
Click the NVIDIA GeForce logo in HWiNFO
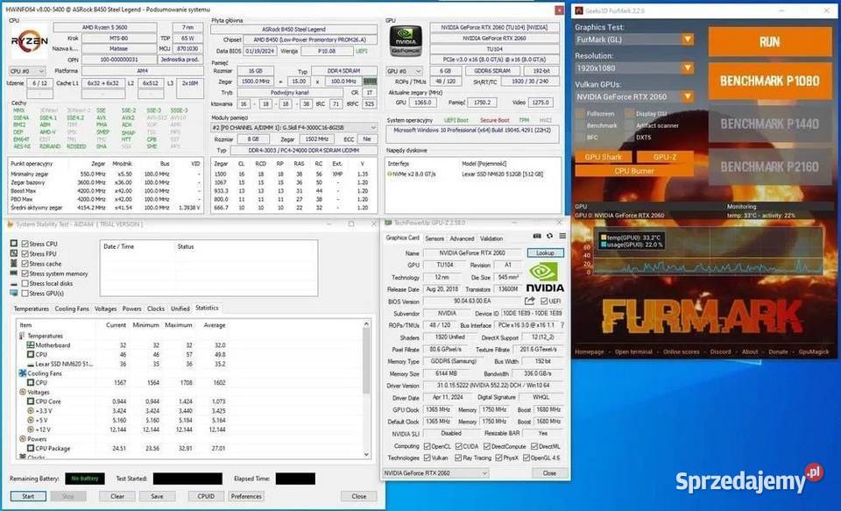[406, 41]
